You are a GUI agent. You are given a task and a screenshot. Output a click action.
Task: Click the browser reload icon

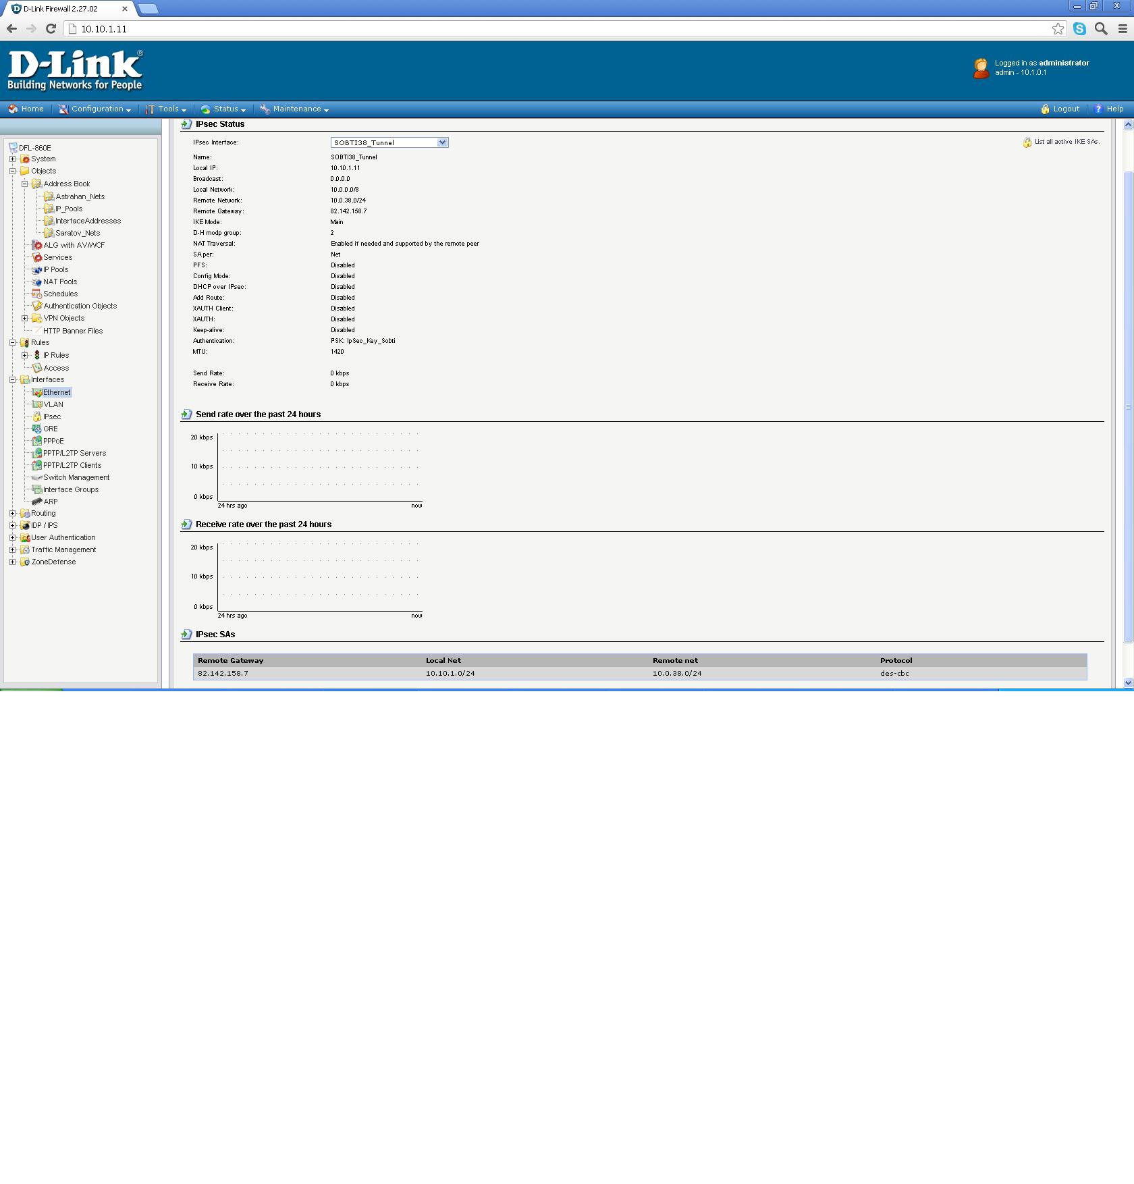coord(51,28)
